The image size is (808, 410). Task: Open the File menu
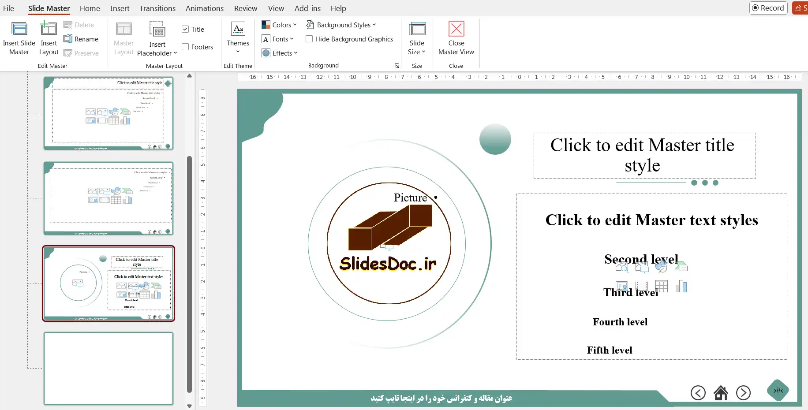[9, 8]
